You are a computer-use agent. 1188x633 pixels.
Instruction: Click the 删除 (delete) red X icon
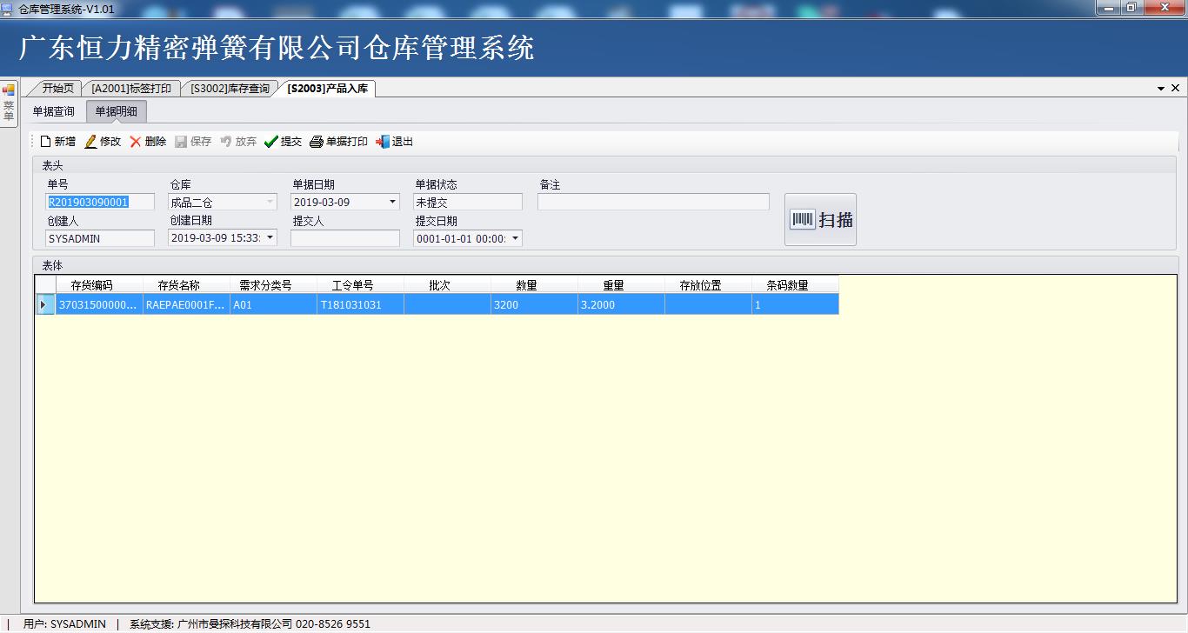point(136,142)
